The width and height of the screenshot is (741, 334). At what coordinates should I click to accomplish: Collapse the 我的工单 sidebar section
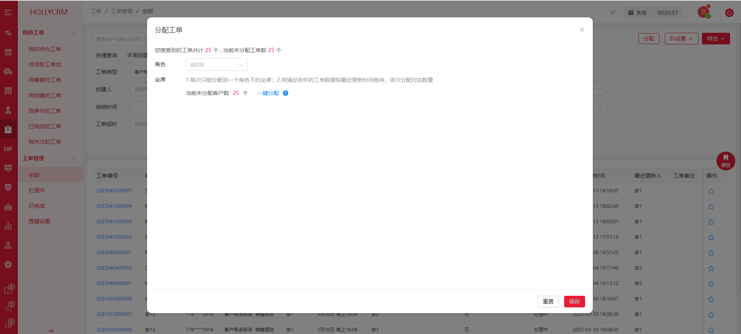point(73,33)
